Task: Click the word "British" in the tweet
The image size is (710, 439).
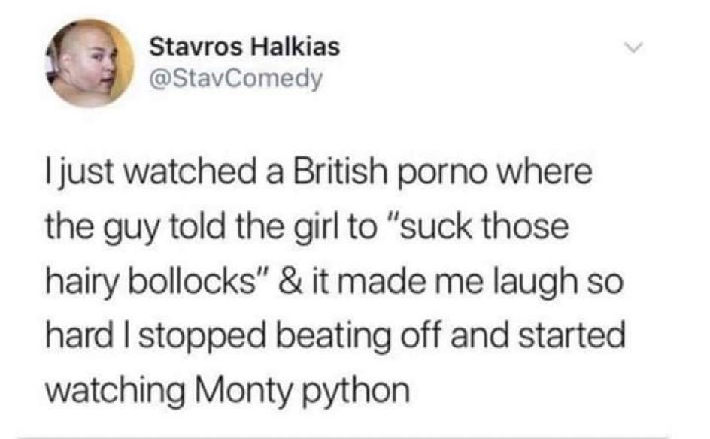Action: 340,172
